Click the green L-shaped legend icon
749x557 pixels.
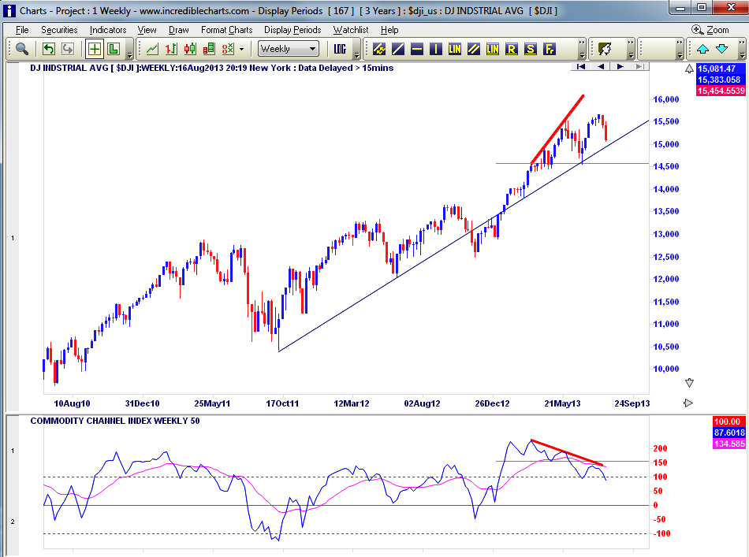pos(114,49)
